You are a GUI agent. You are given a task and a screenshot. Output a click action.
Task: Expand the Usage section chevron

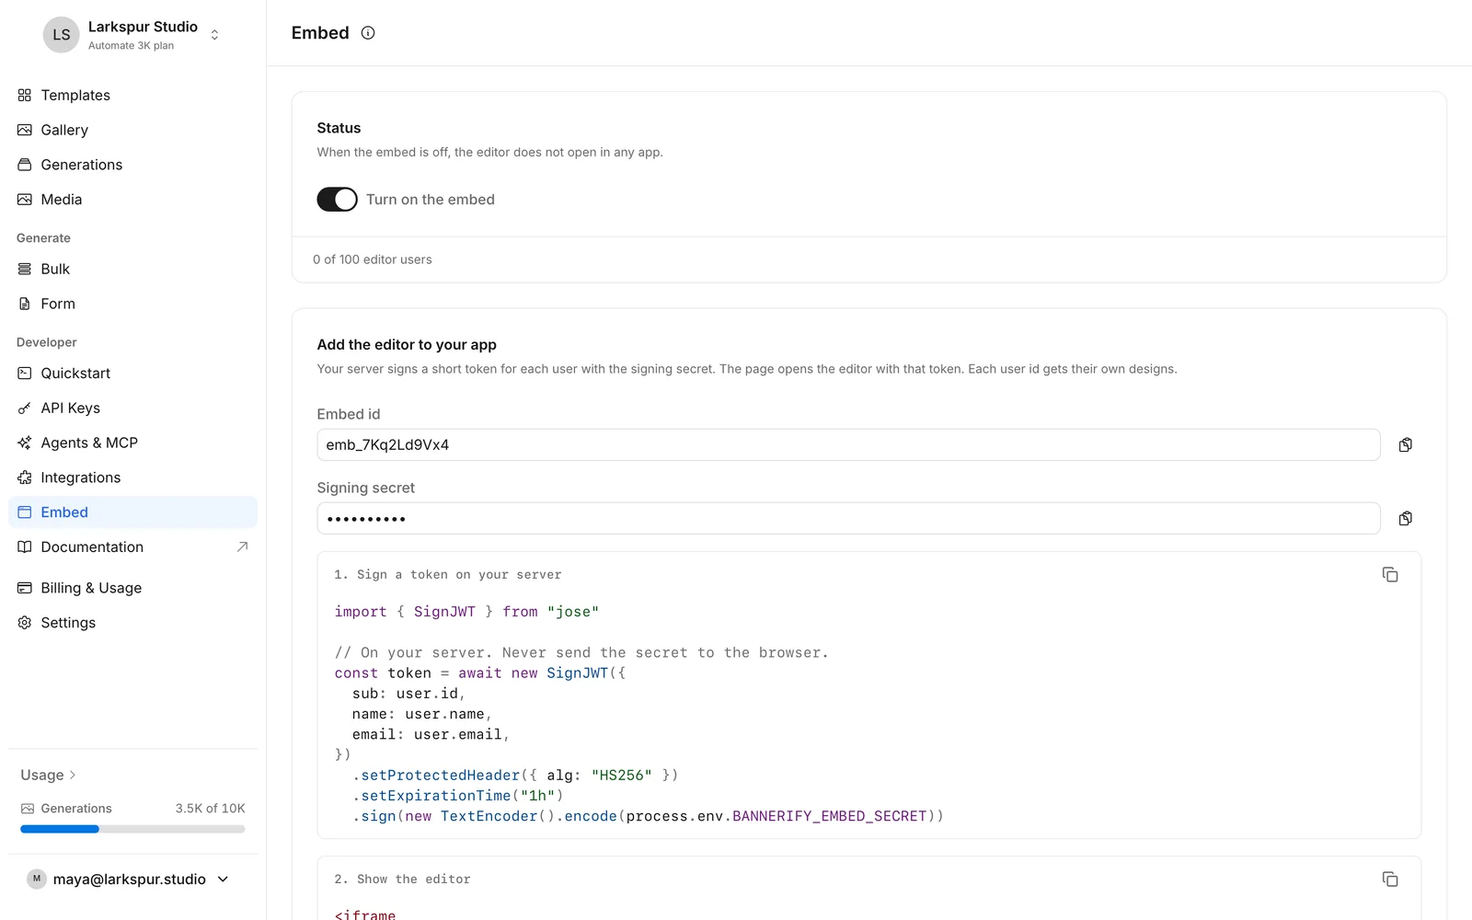[73, 776]
